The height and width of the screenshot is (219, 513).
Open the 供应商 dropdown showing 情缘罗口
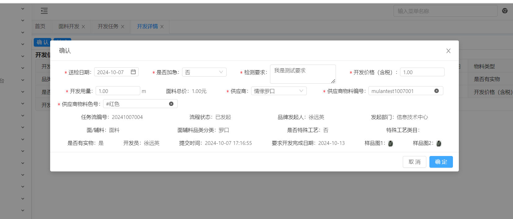(x=278, y=91)
